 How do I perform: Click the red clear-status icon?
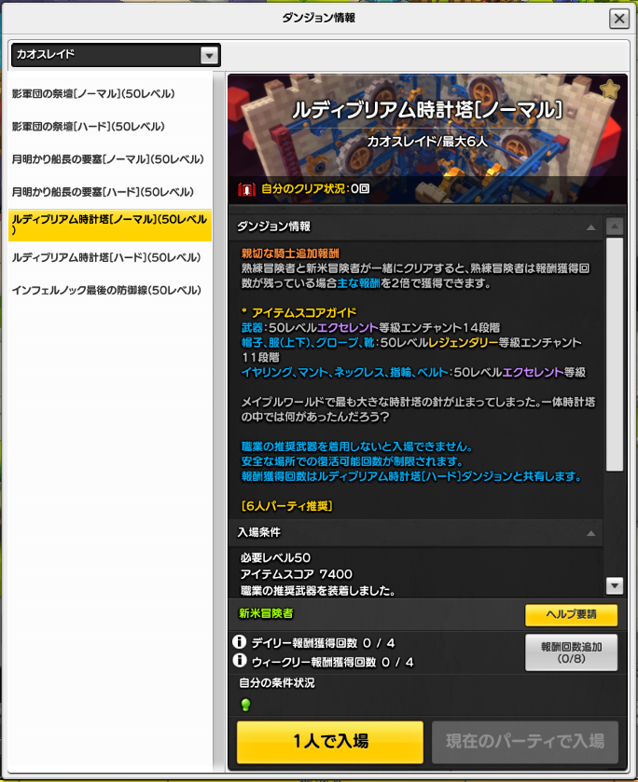pos(246,189)
